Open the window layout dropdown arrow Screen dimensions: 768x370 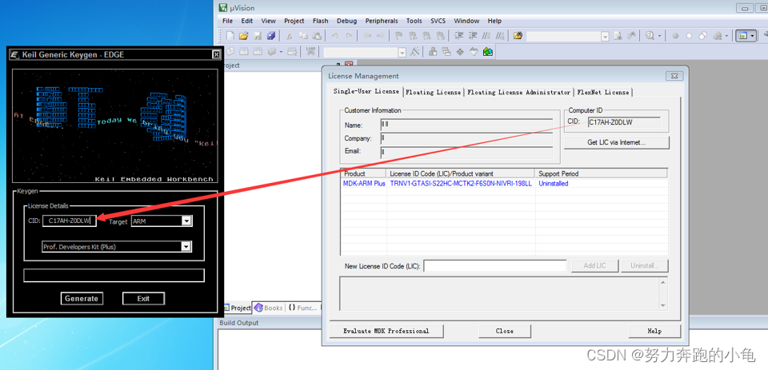pyautogui.click(x=752, y=36)
